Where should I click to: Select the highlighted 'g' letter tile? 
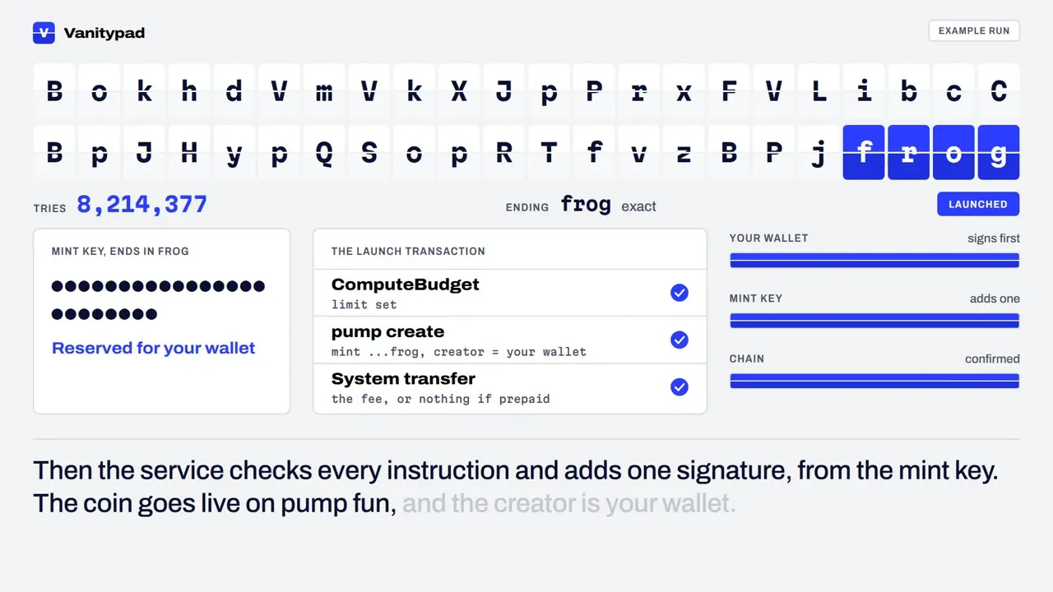coord(999,152)
